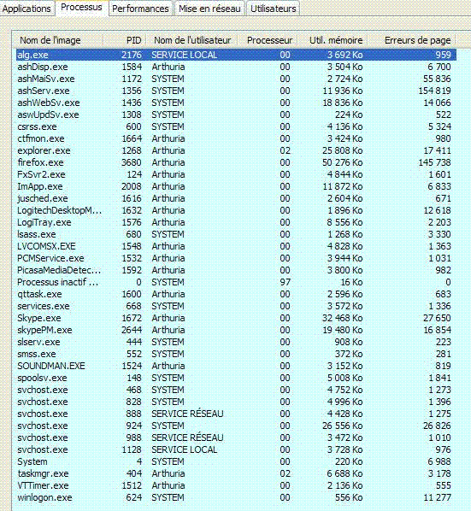This screenshot has width=471, height=511.
Task: Select svchost.exe with PID 828
Action: point(236,402)
